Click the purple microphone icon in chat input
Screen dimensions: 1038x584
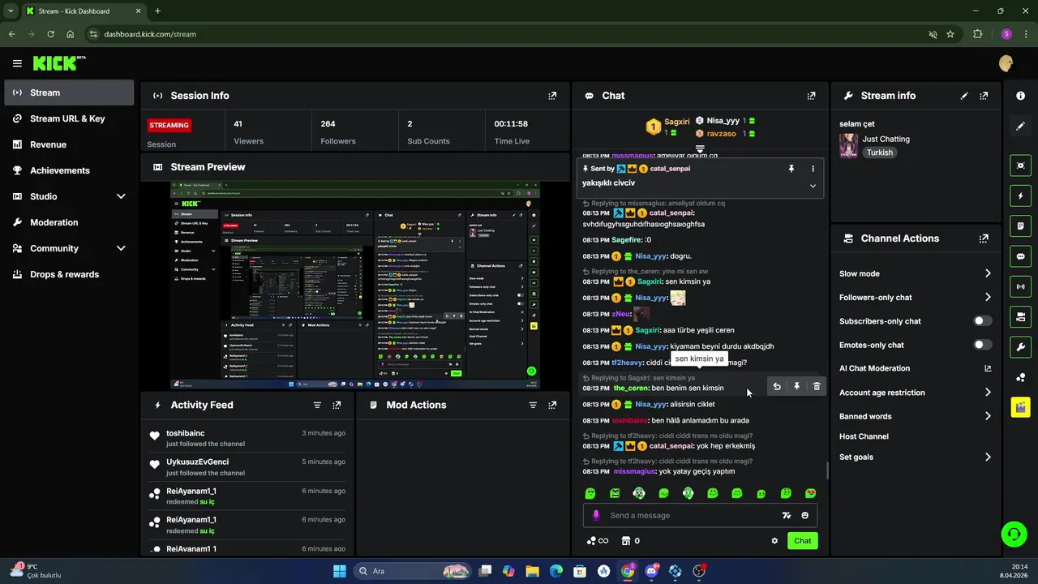pyautogui.click(x=596, y=515)
